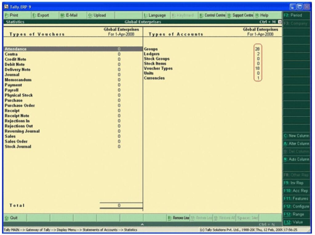This screenshot has height=235, width=315.
Task: Click the F12: Value button
Action: click(x=296, y=222)
